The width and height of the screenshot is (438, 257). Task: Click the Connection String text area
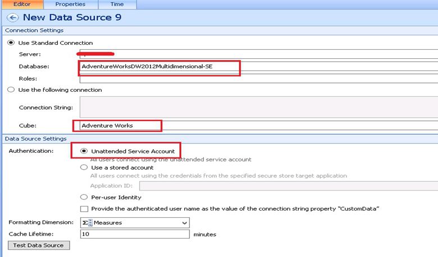click(x=259, y=107)
